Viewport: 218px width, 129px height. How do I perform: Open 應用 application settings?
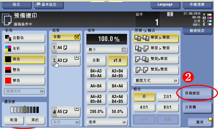click(x=200, y=122)
